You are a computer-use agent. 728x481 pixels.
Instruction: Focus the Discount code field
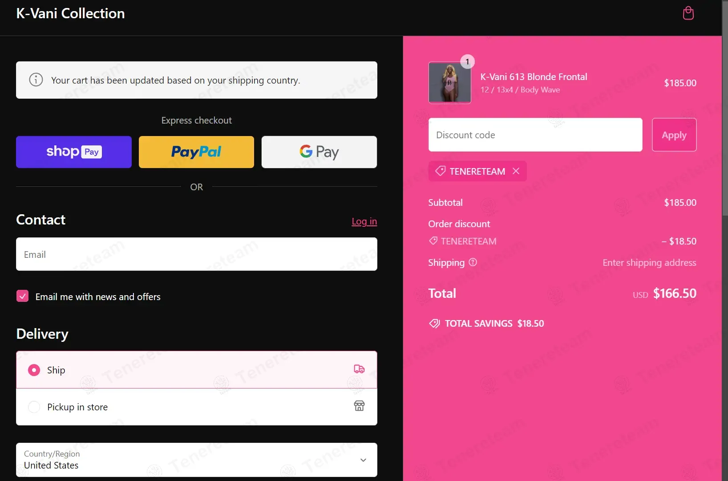(x=535, y=135)
